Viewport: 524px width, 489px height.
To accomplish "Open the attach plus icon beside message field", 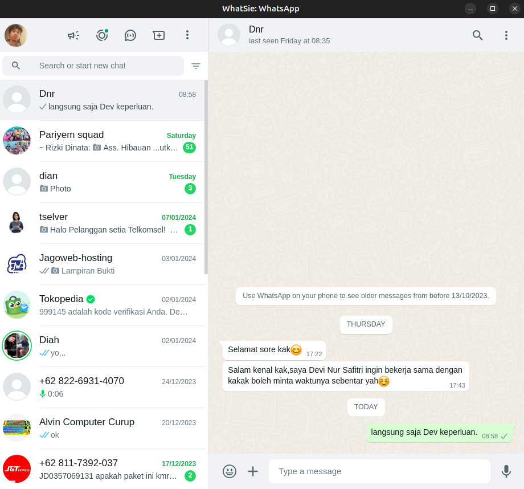I will (253, 471).
